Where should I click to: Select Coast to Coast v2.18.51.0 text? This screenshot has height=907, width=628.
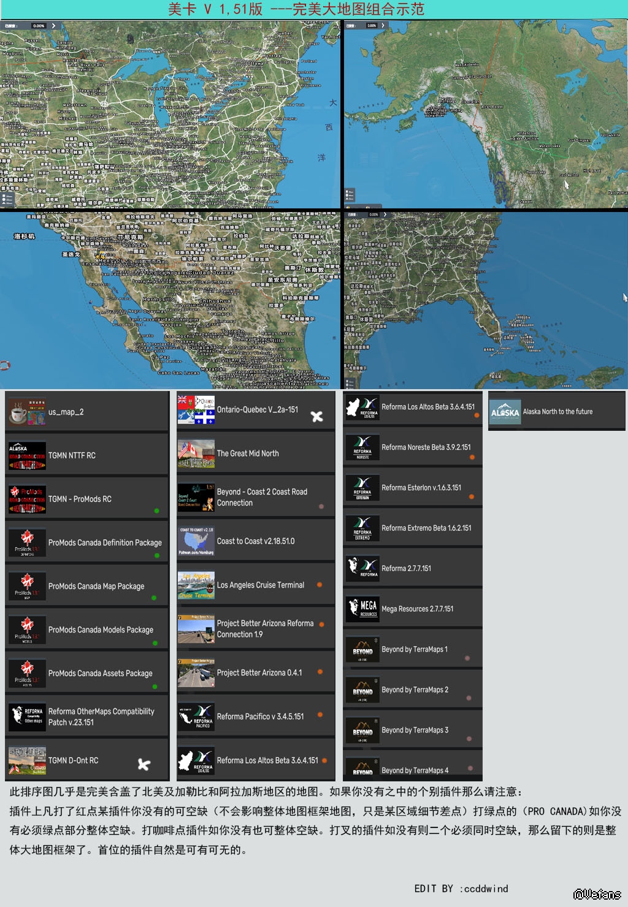pos(256,541)
